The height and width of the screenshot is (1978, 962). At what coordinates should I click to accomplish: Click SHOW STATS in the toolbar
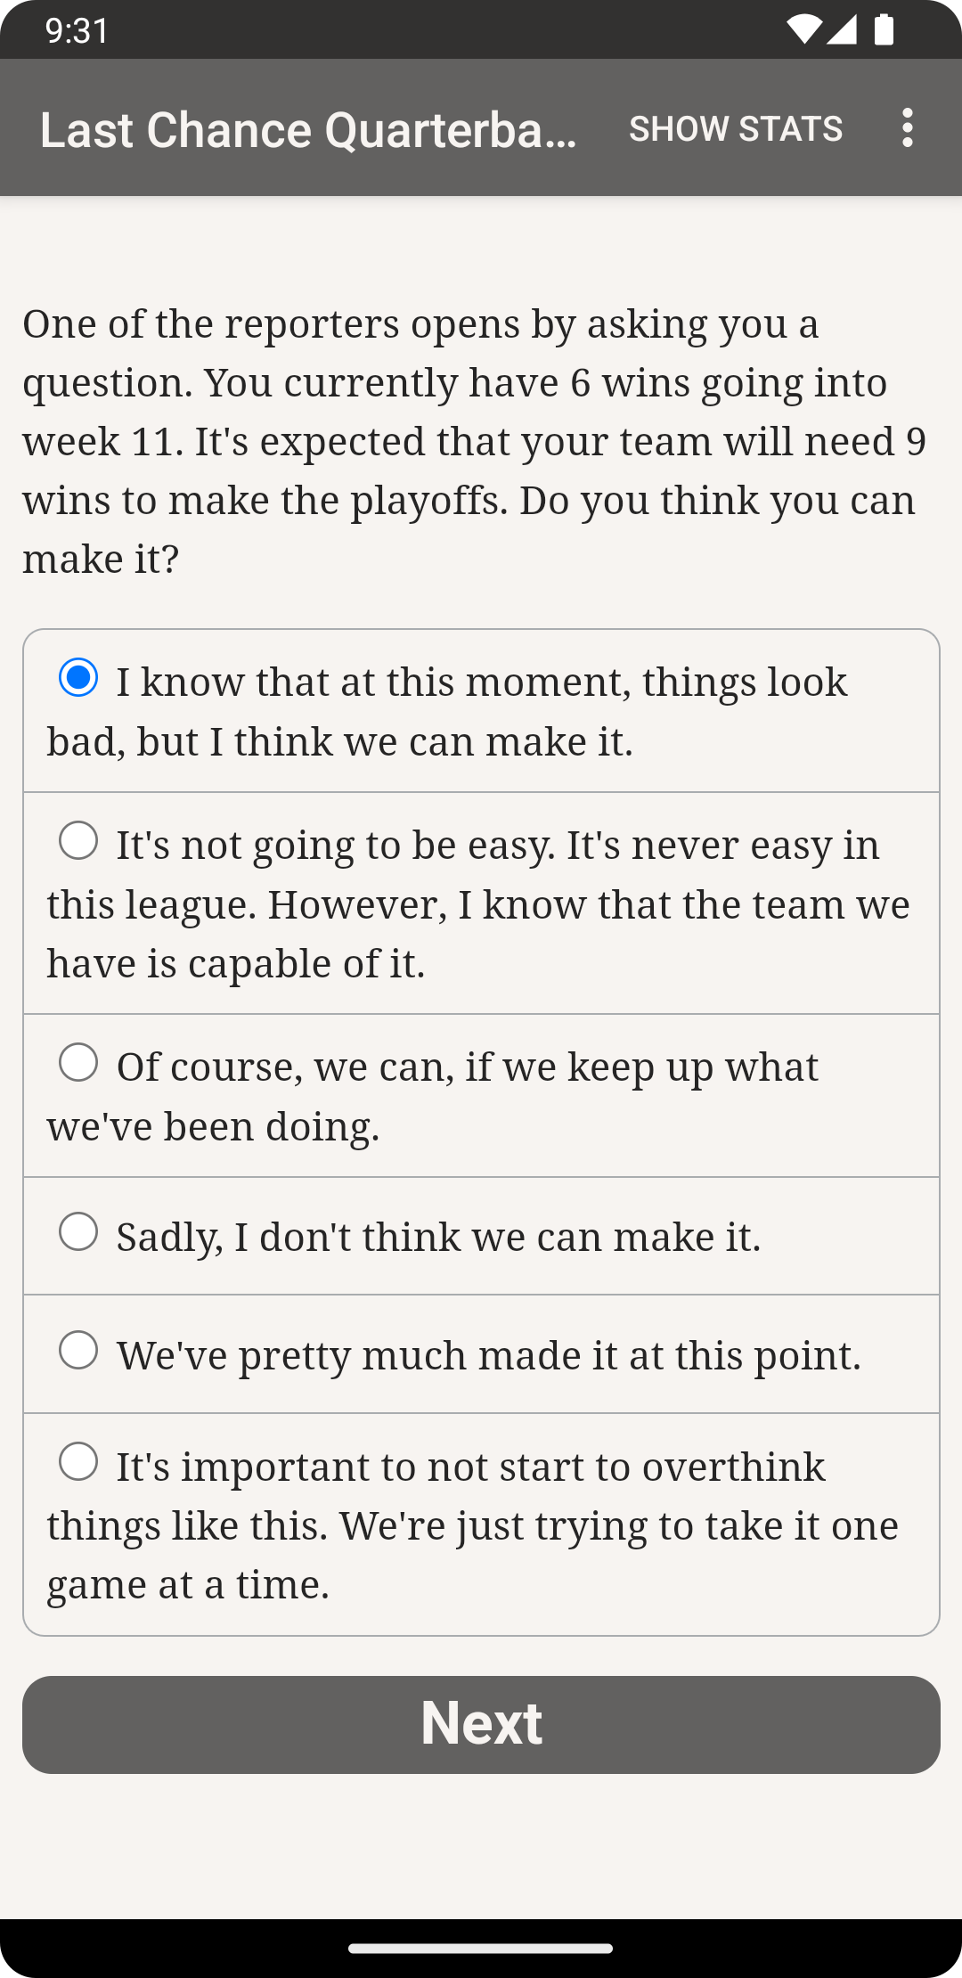click(736, 128)
